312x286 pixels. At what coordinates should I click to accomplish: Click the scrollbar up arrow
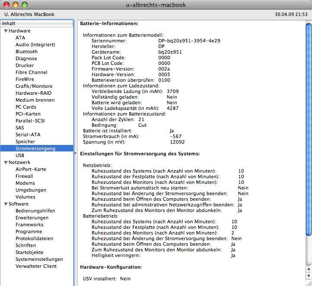(309, 269)
